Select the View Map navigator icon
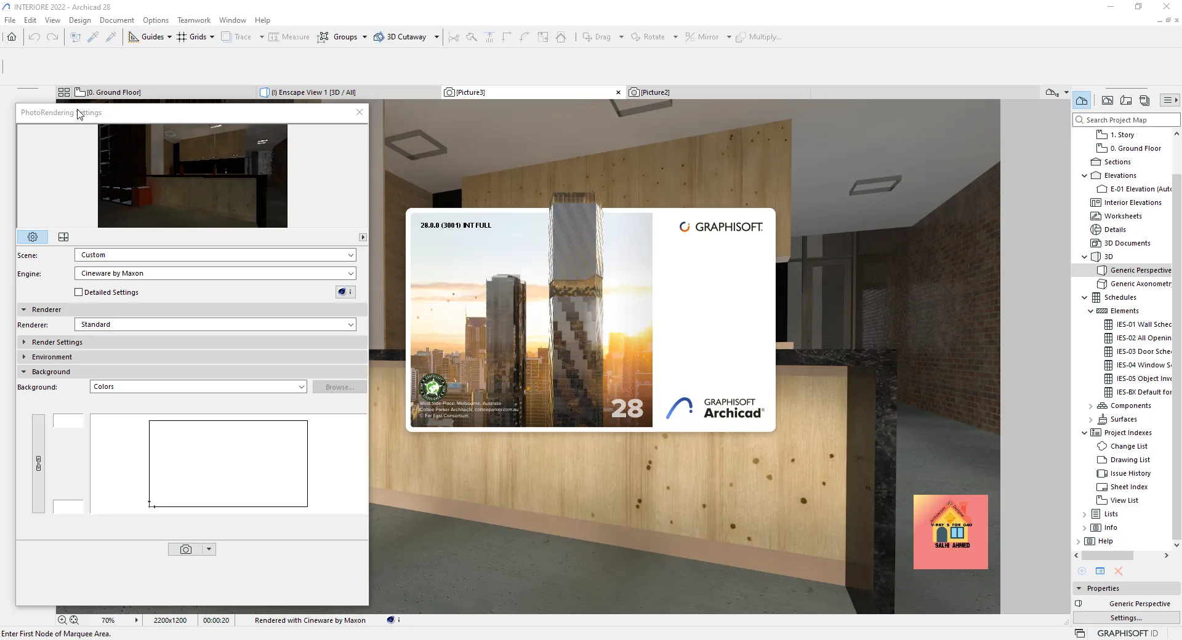The width and height of the screenshot is (1182, 640). (1108, 100)
